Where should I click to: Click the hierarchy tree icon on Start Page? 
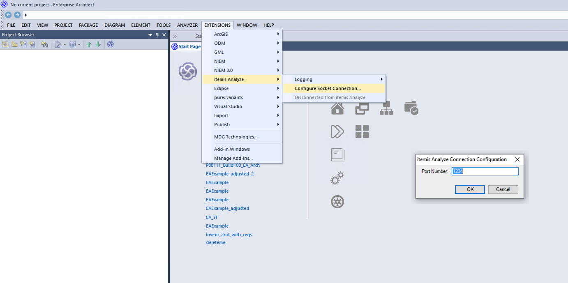(386, 108)
